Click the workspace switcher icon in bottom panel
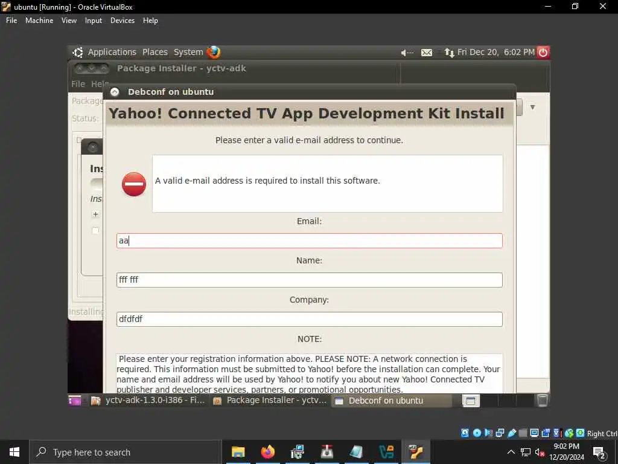618x464 pixels. point(471,401)
